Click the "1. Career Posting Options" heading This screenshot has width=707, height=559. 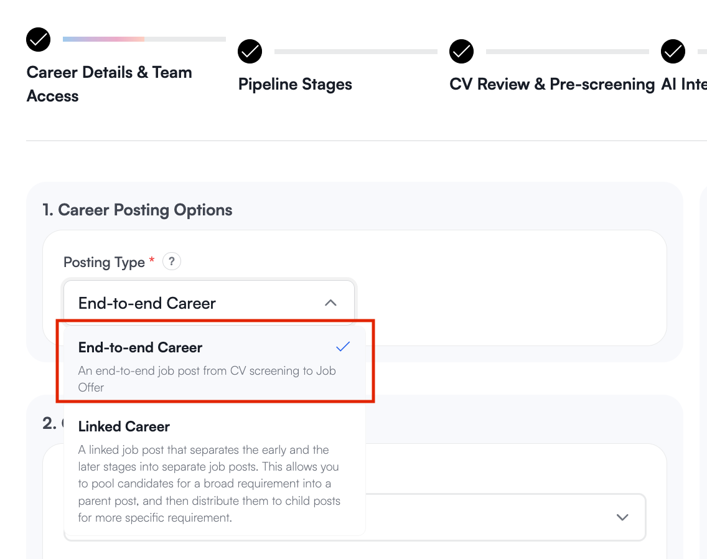click(x=138, y=210)
